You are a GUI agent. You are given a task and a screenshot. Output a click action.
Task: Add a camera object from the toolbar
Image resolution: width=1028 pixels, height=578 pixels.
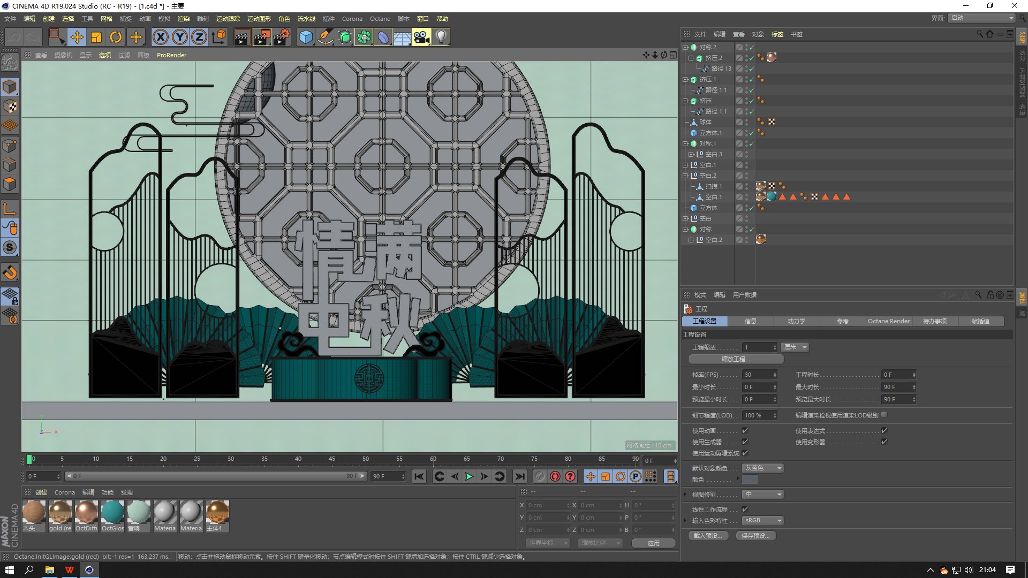(x=421, y=37)
